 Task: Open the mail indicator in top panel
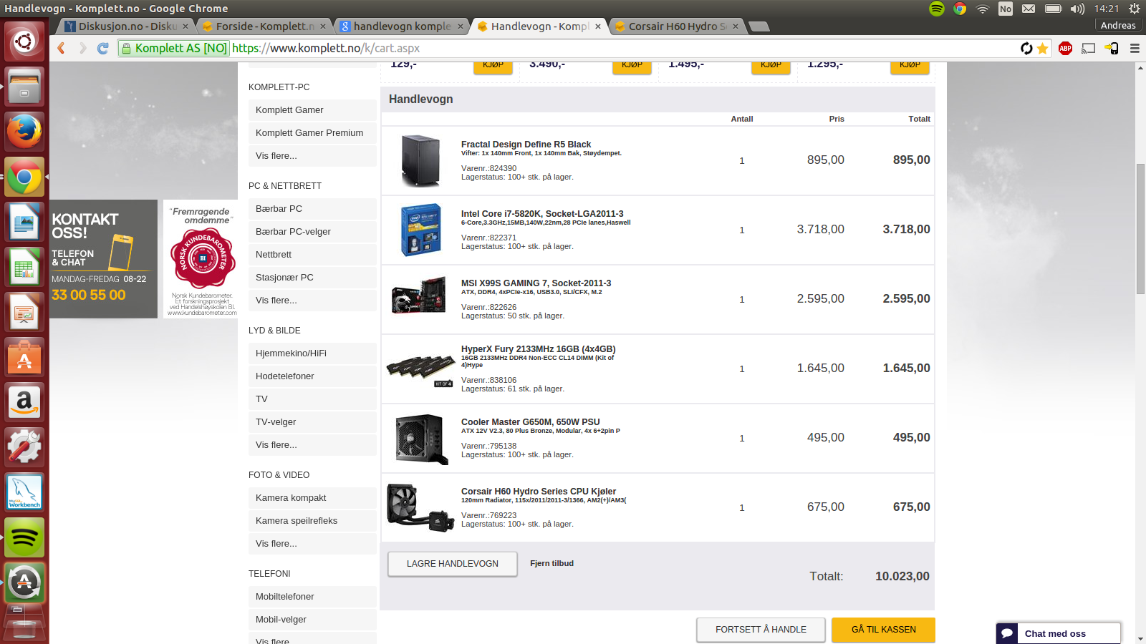coord(1029,9)
